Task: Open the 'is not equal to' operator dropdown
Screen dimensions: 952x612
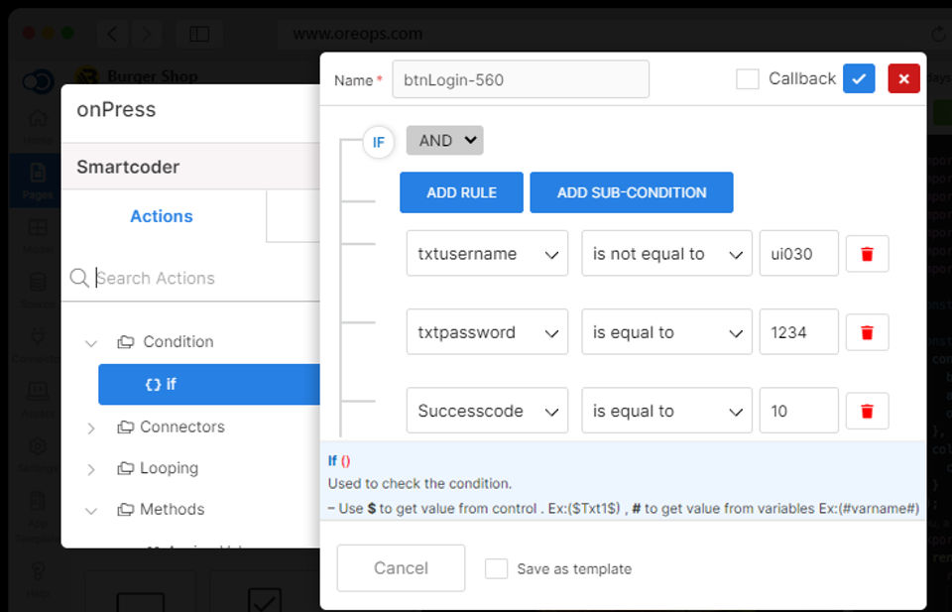Action: (x=666, y=253)
